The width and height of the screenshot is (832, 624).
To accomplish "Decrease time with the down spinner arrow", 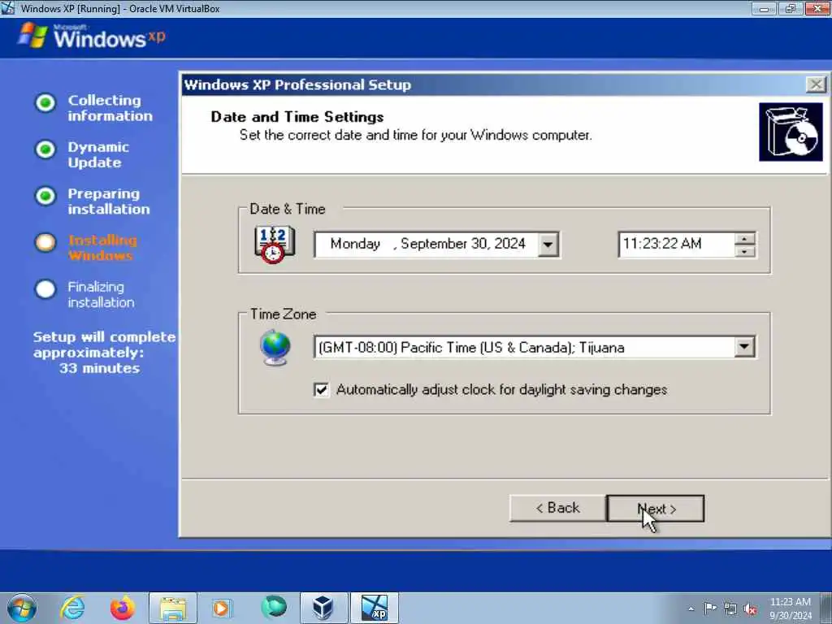I will 745,251.
